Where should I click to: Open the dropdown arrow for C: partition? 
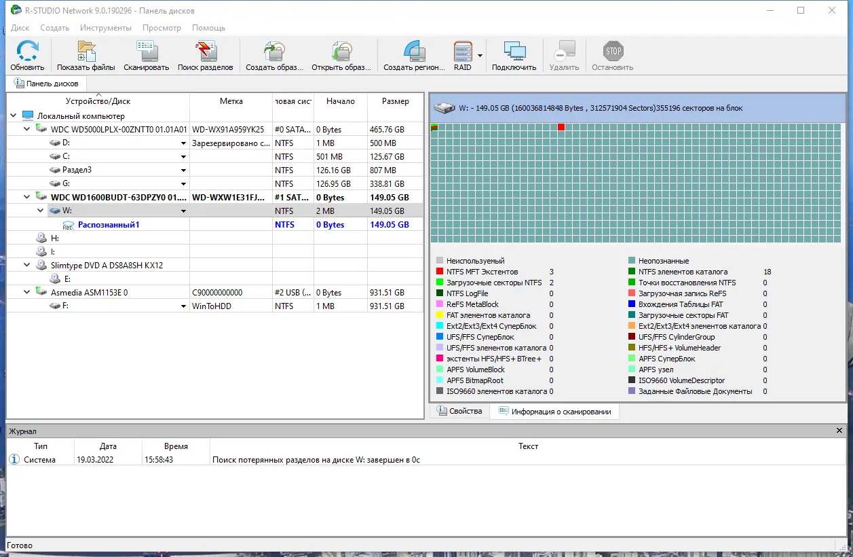(x=183, y=157)
